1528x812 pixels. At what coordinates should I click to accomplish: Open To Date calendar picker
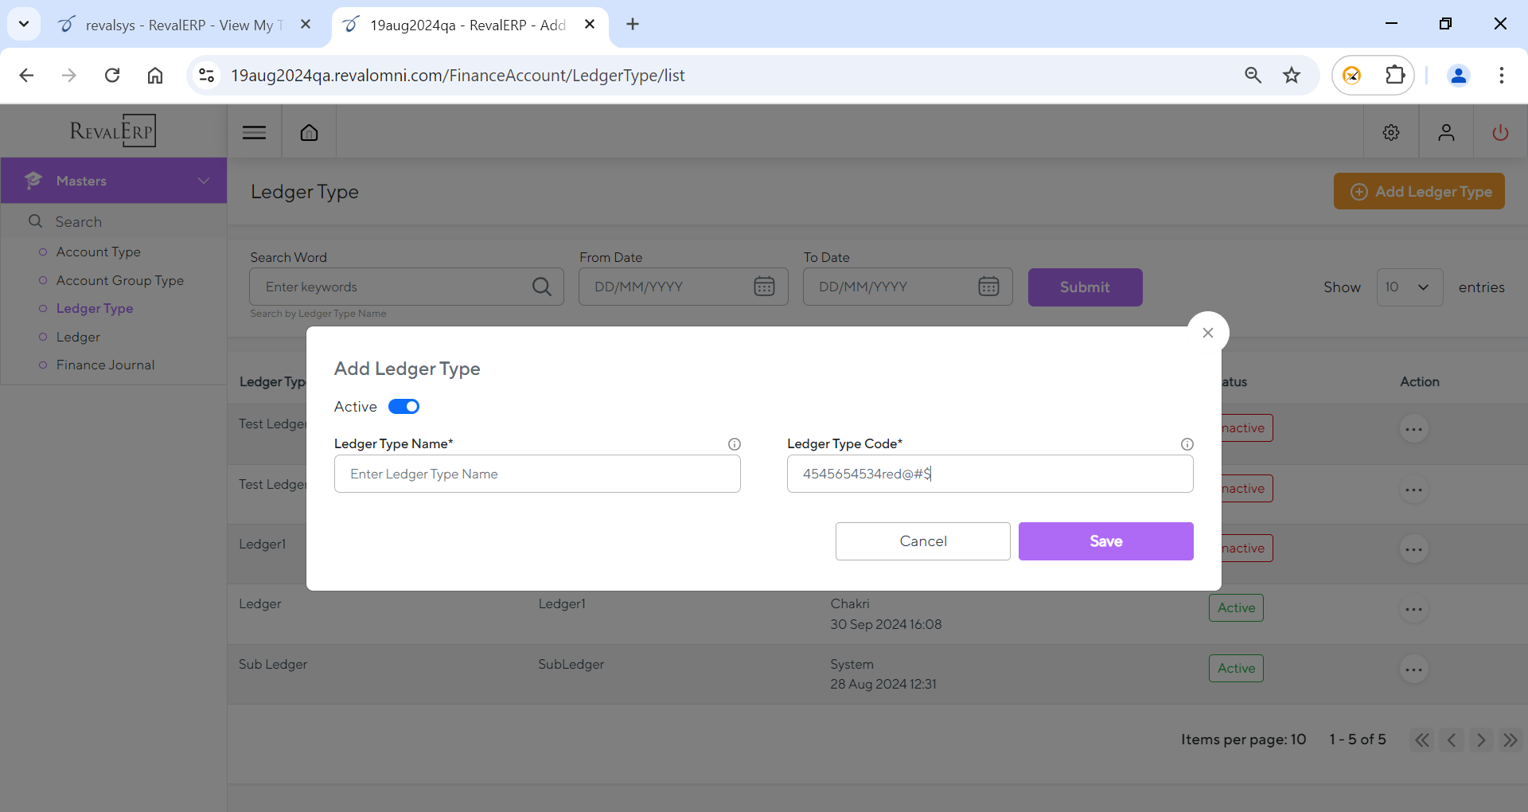coord(988,287)
